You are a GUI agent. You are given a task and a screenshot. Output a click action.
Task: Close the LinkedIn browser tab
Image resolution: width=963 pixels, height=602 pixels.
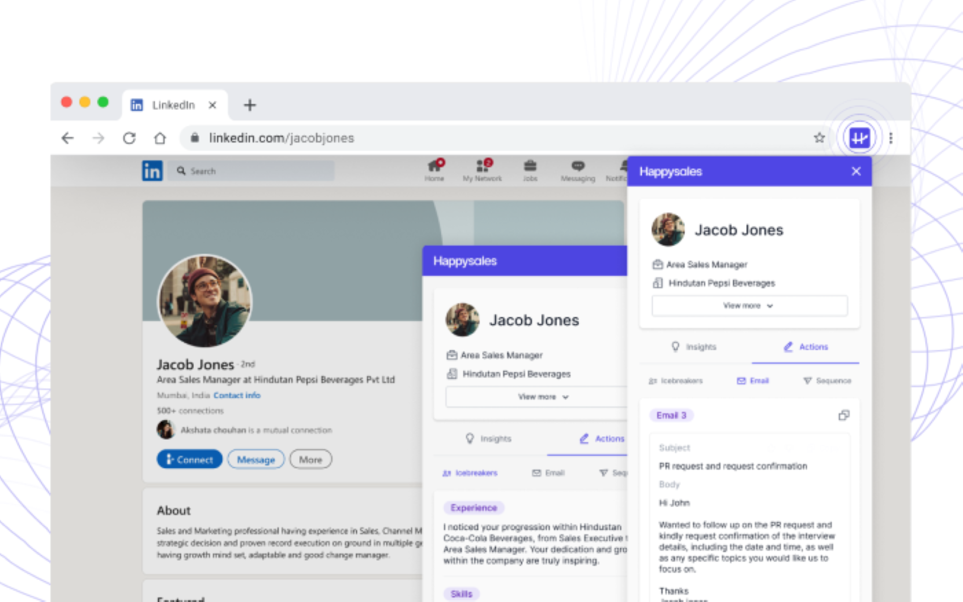tap(212, 105)
